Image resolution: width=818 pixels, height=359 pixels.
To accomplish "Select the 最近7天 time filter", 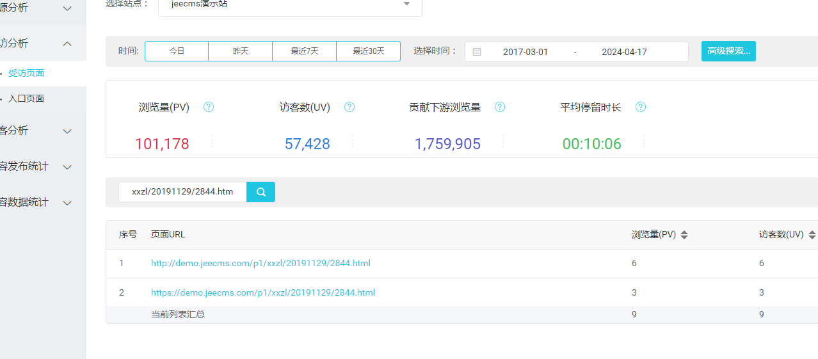I will (x=304, y=51).
